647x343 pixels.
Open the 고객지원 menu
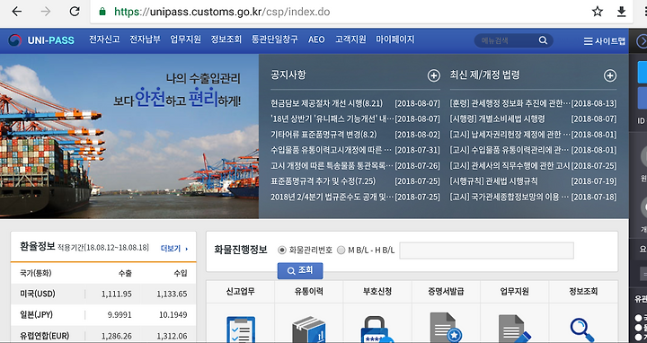pyautogui.click(x=350, y=40)
